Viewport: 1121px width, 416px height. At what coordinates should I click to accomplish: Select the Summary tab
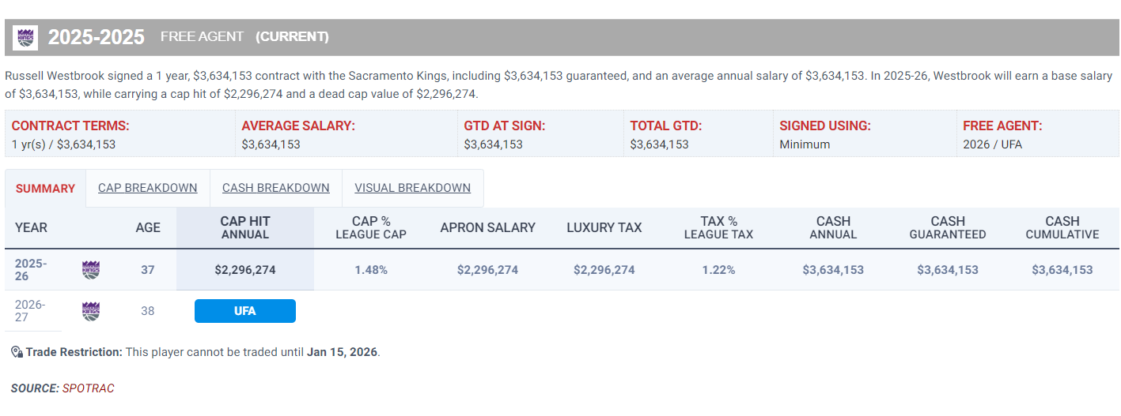pos(45,189)
